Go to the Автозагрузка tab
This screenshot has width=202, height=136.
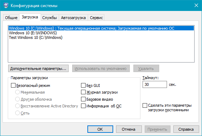(73, 18)
